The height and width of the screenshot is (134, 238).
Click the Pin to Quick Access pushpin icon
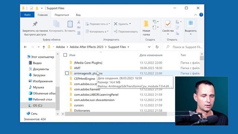click(35, 24)
